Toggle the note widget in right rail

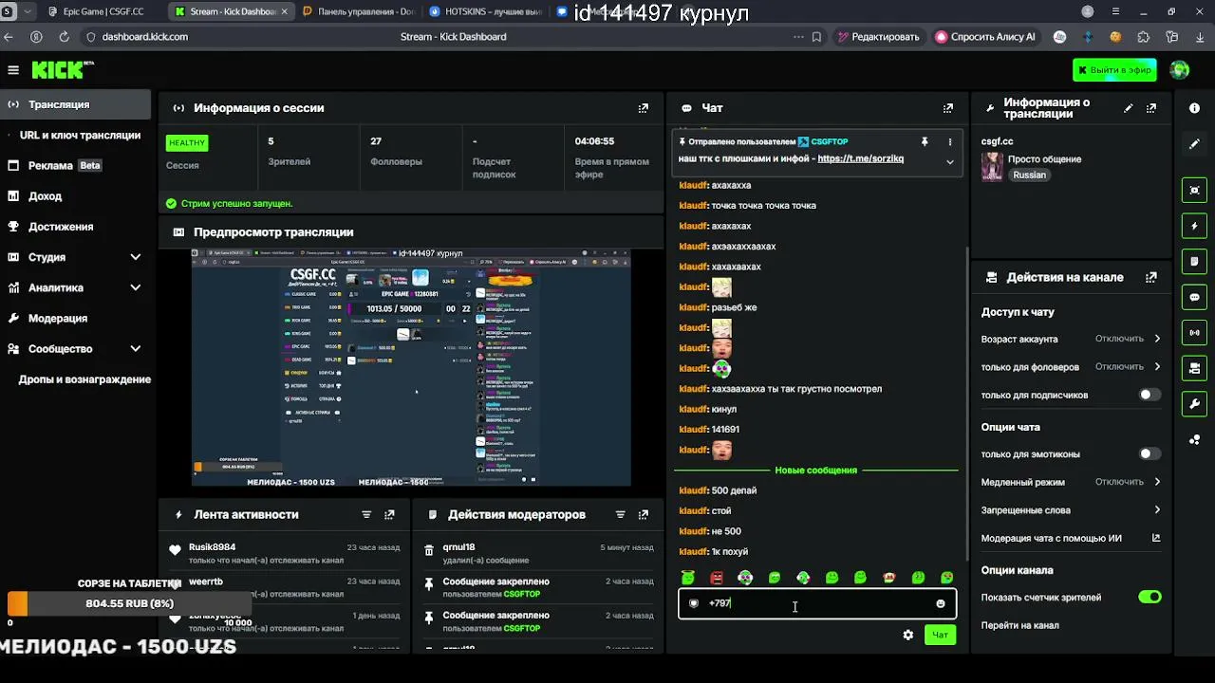pyautogui.click(x=1194, y=261)
